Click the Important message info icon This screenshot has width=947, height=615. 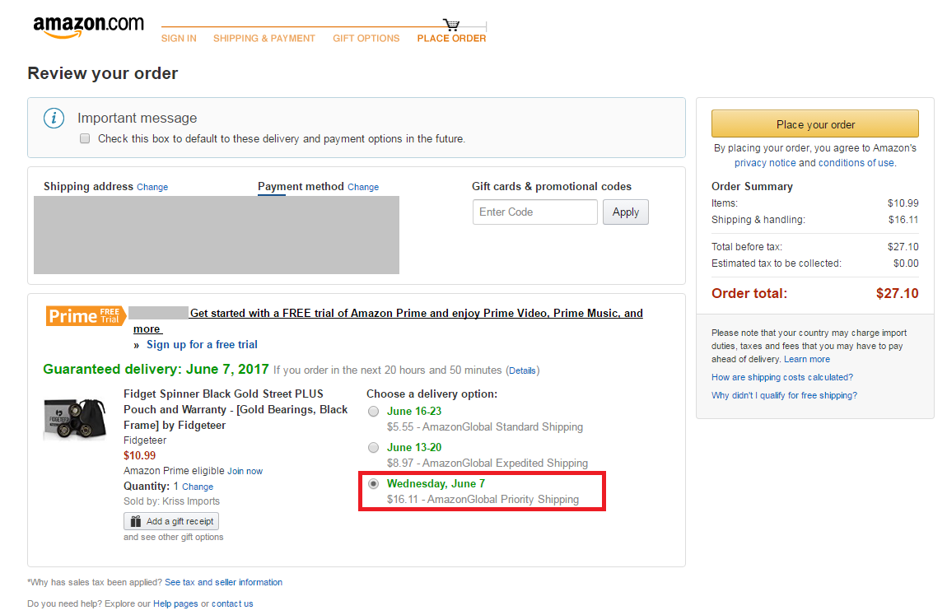(54, 119)
